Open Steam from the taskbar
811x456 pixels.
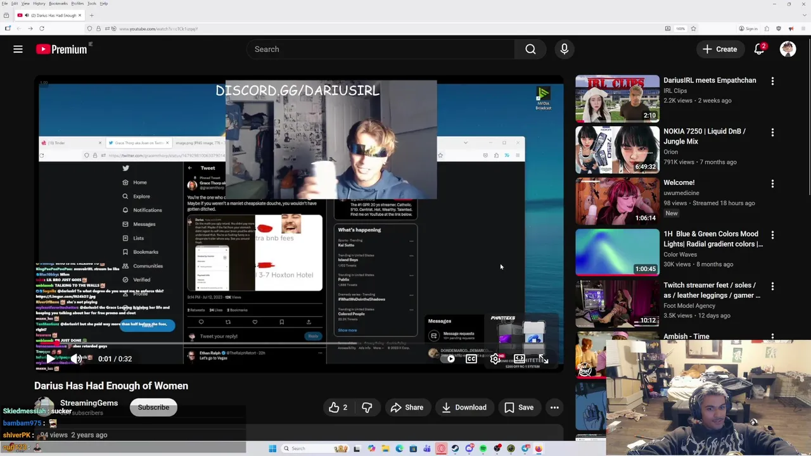(x=455, y=448)
